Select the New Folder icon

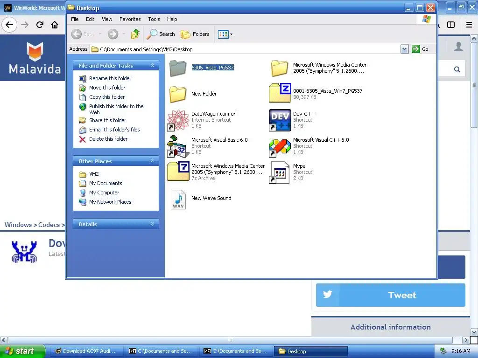pyautogui.click(x=178, y=94)
